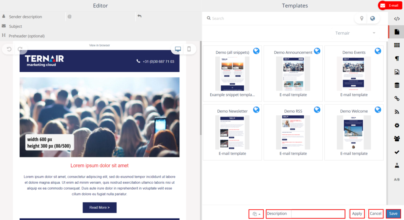Screen dimensions: 404x220
Task: Switch to desktop preview mode
Action: coord(178,49)
